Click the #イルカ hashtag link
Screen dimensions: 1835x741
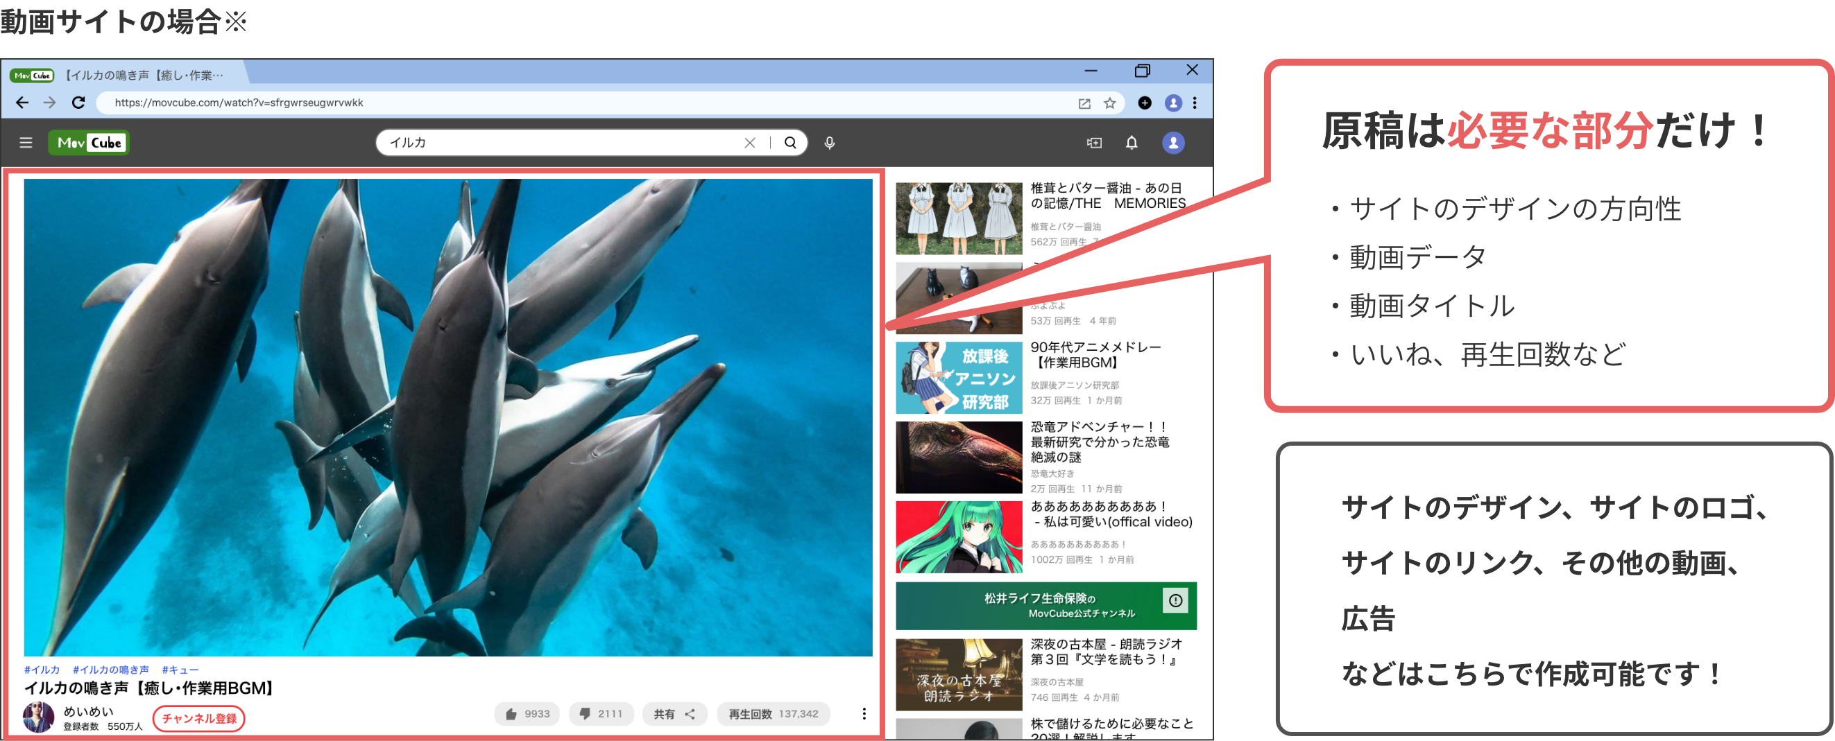(x=42, y=670)
